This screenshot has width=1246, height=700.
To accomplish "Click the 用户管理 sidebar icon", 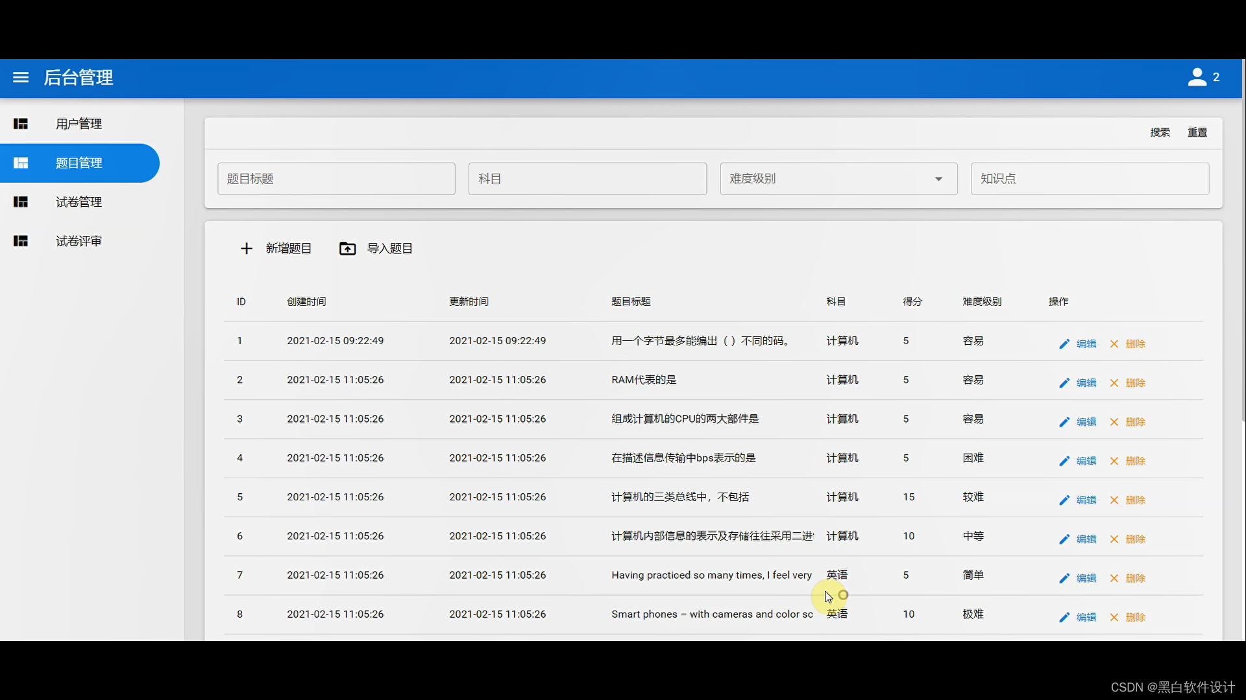I will point(21,124).
